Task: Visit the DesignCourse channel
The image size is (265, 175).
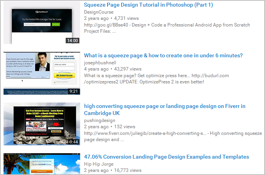Action: (x=99, y=12)
